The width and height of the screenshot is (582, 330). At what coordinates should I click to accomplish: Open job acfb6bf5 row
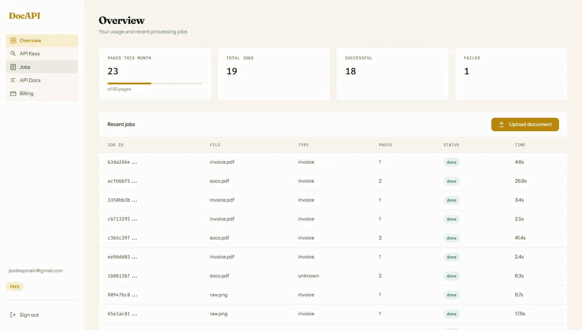tap(333, 181)
